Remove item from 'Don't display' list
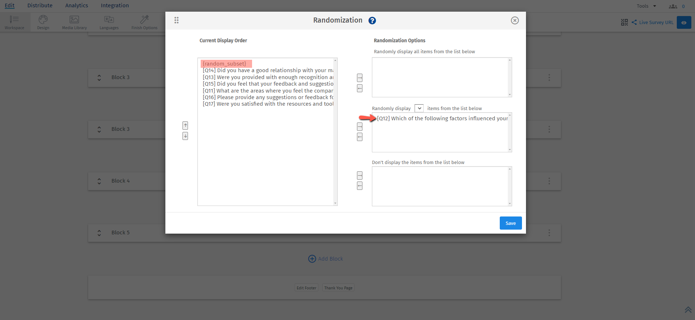This screenshot has width=695, height=320. (x=360, y=186)
